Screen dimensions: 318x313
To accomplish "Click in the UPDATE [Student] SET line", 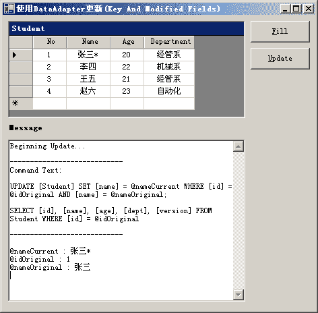I will point(121,186).
